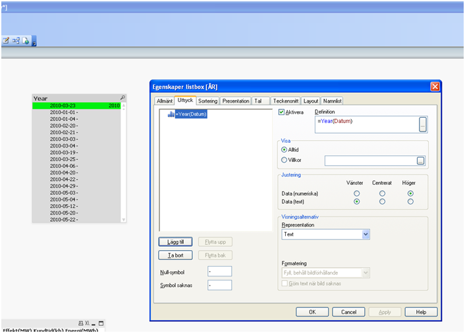The image size is (465, 335).
Task: Open the Representation dropdown
Action: click(x=366, y=234)
